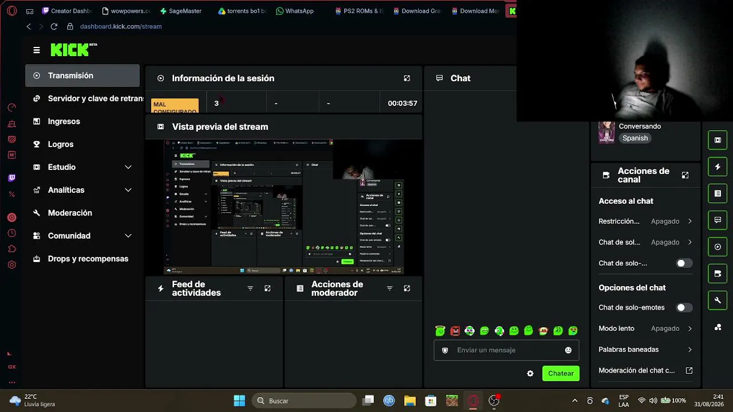Focus the Enviar un mensaje chat field
Image resolution: width=733 pixels, height=412 pixels.
point(506,350)
